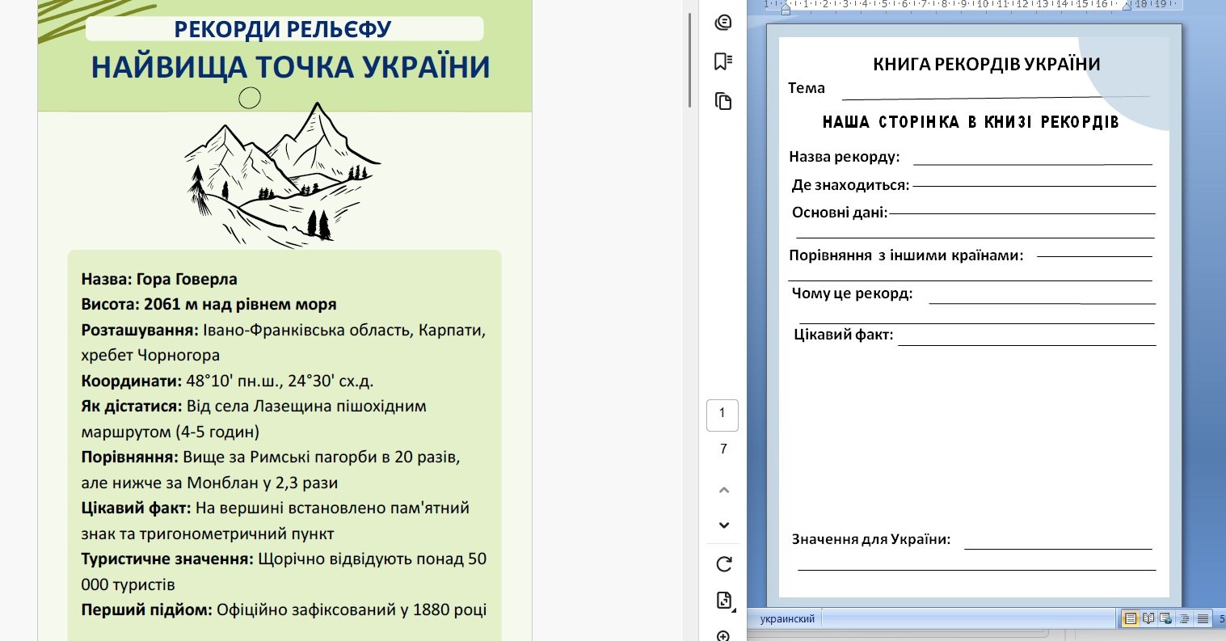Viewport: 1226px width, 641px height.
Task: Go to previous page with up chevron
Action: coord(723,490)
